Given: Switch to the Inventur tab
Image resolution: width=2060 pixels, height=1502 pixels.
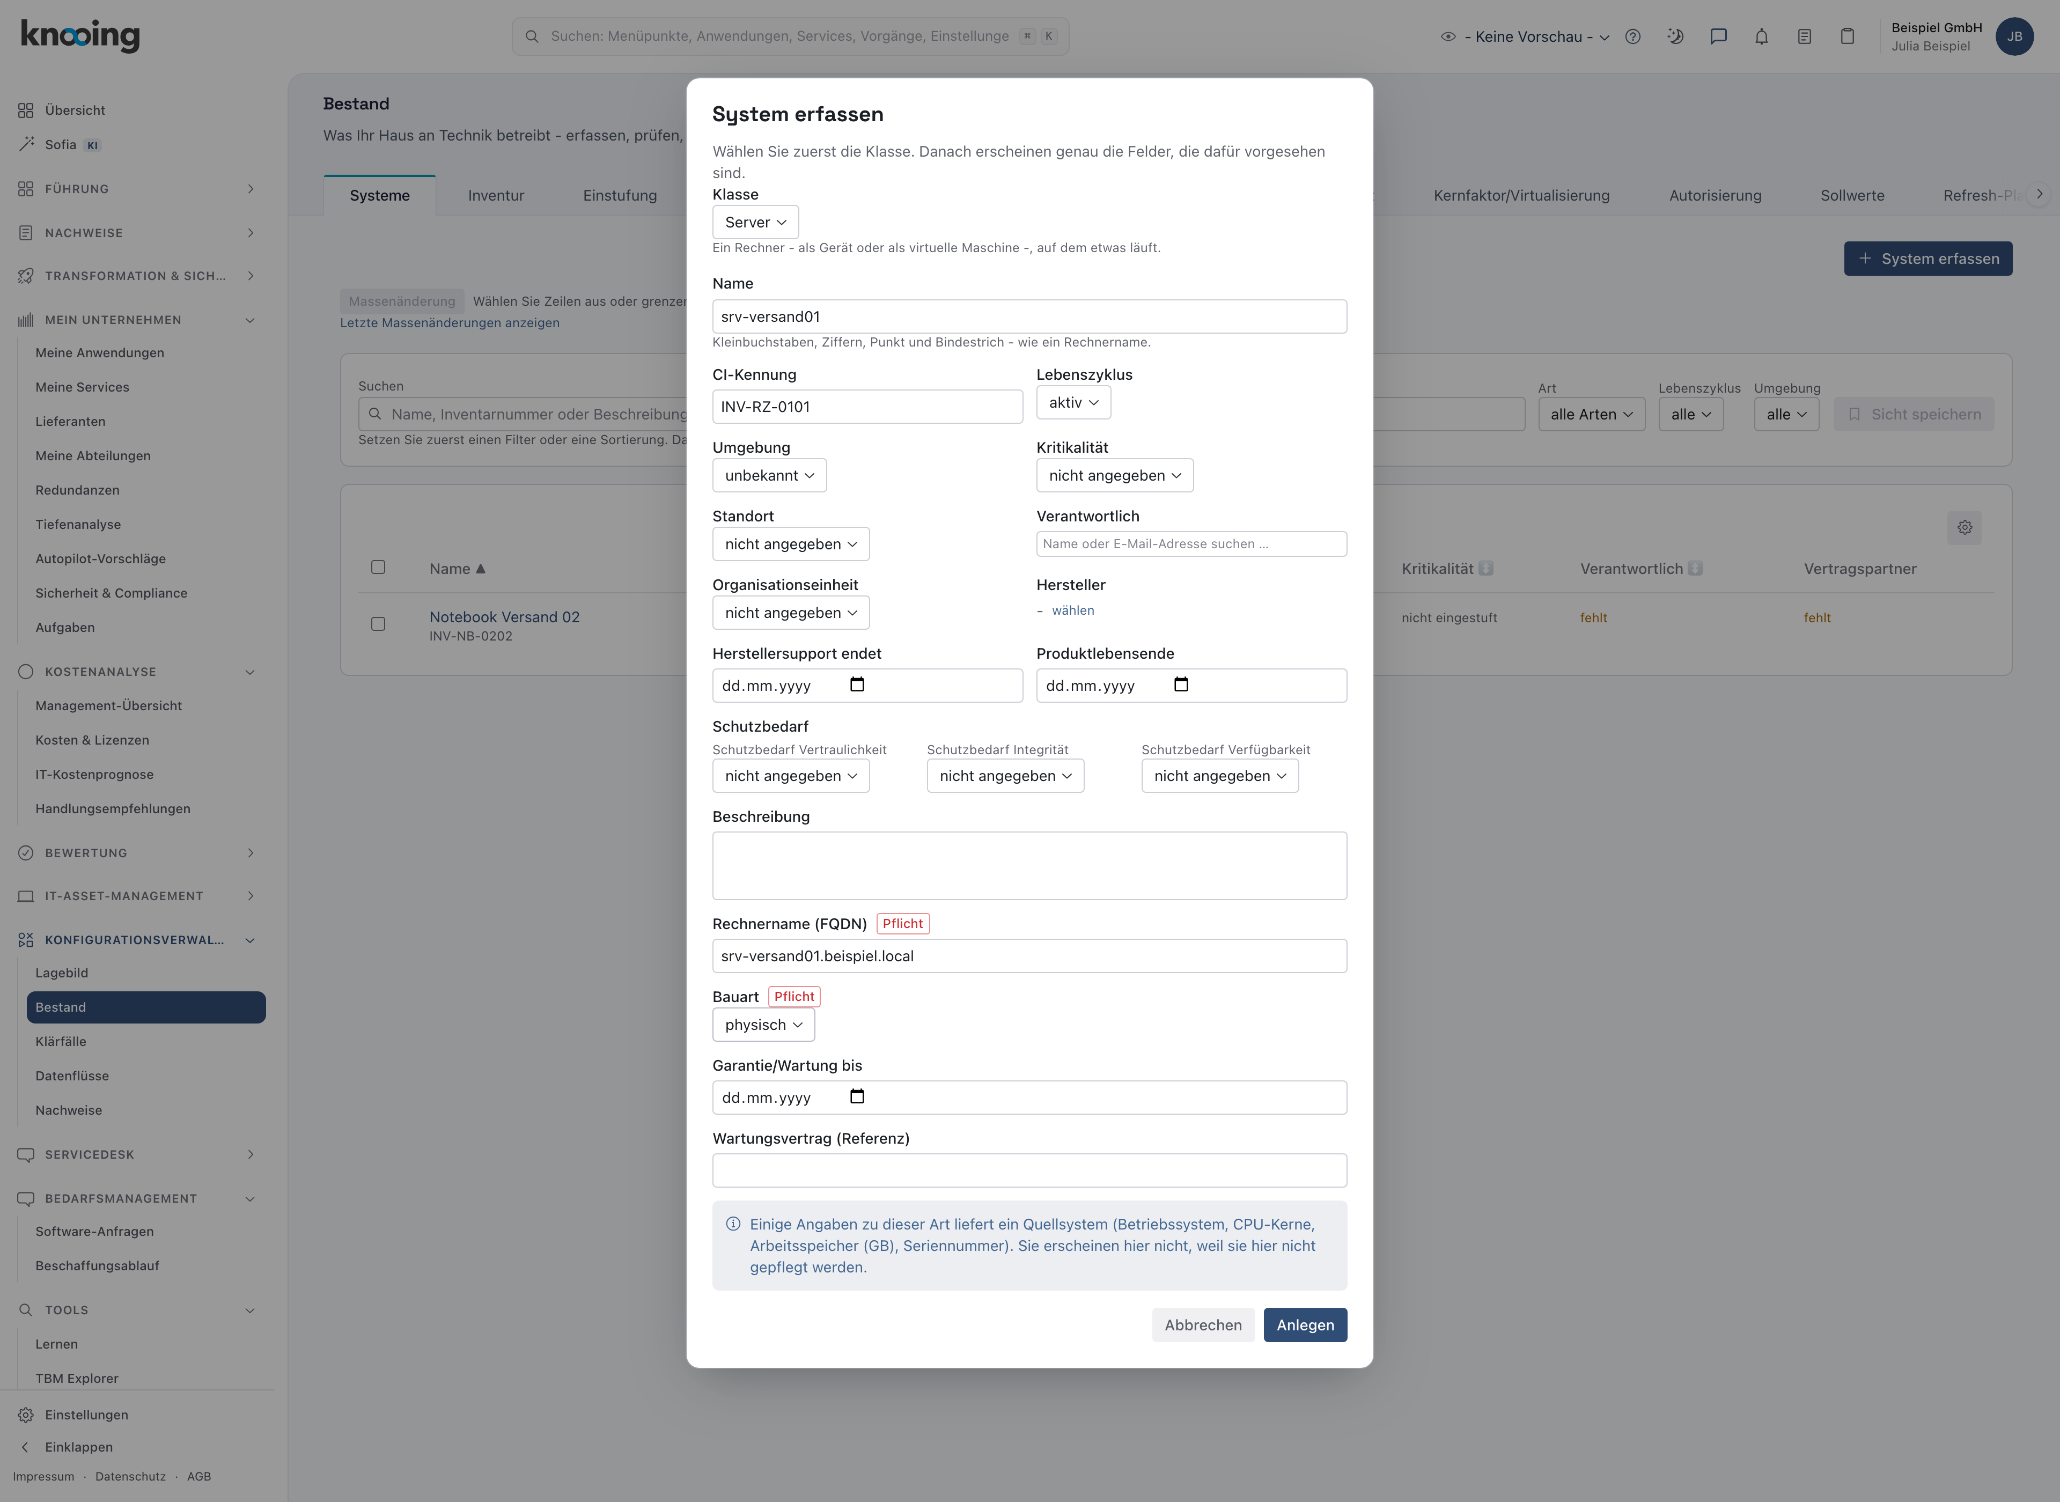Looking at the screenshot, I should (x=496, y=195).
